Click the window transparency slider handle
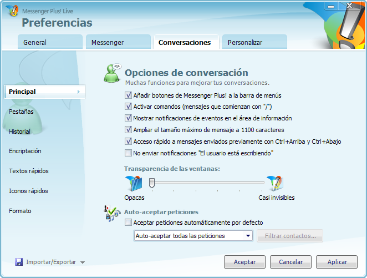367x278 pixels. (151, 181)
